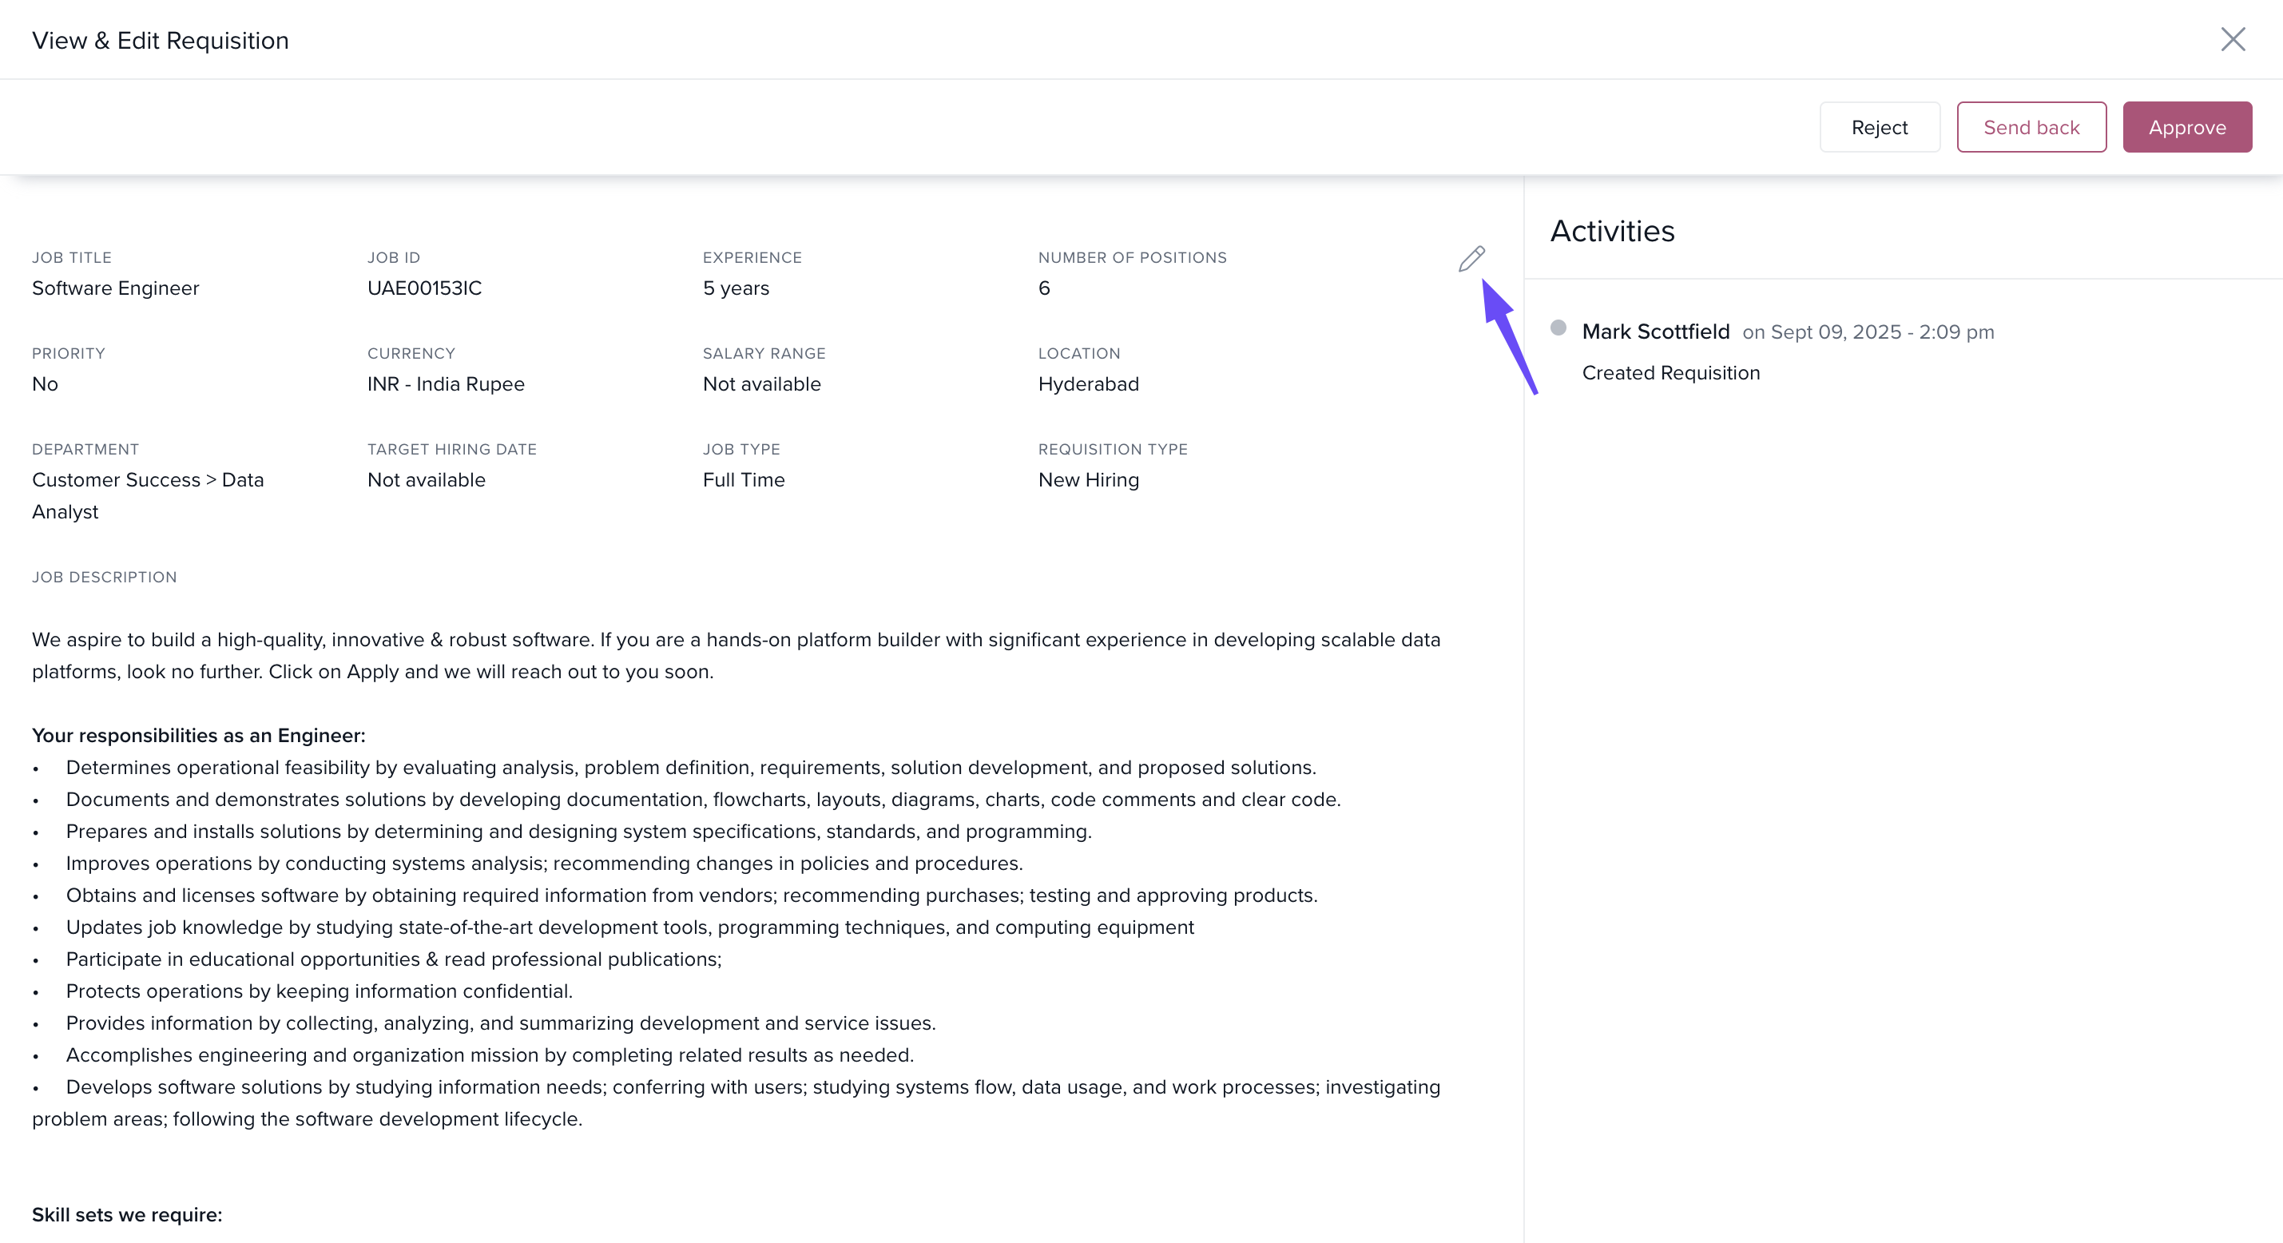Click the Hyderabad location value

pos(1088,384)
